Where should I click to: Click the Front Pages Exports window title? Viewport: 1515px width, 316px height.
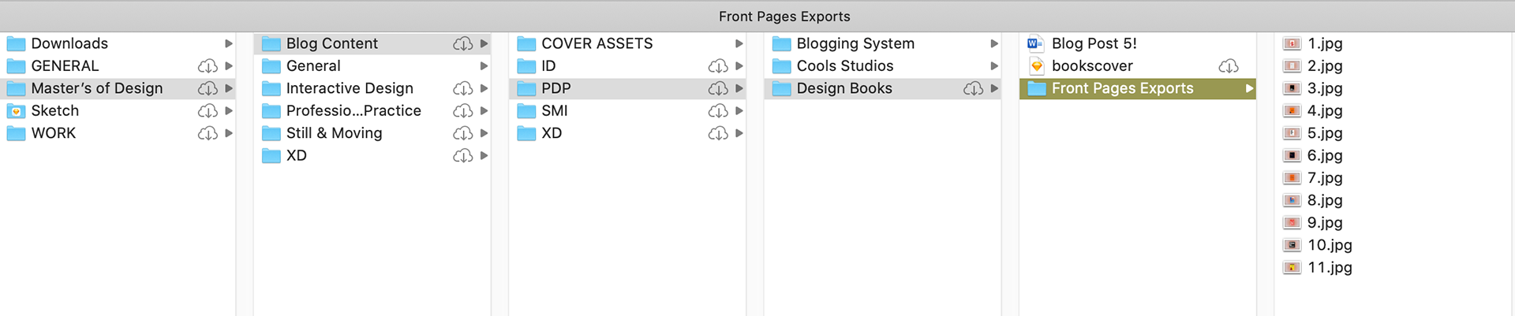pyautogui.click(x=784, y=17)
